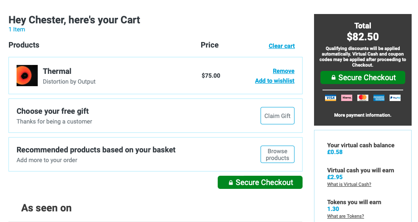
Task: View more payment information
Action: tap(362, 115)
